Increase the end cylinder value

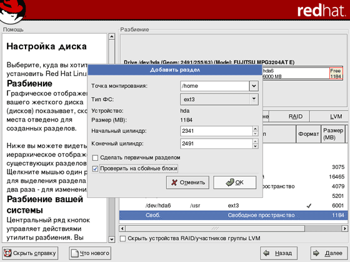[x=256, y=141]
